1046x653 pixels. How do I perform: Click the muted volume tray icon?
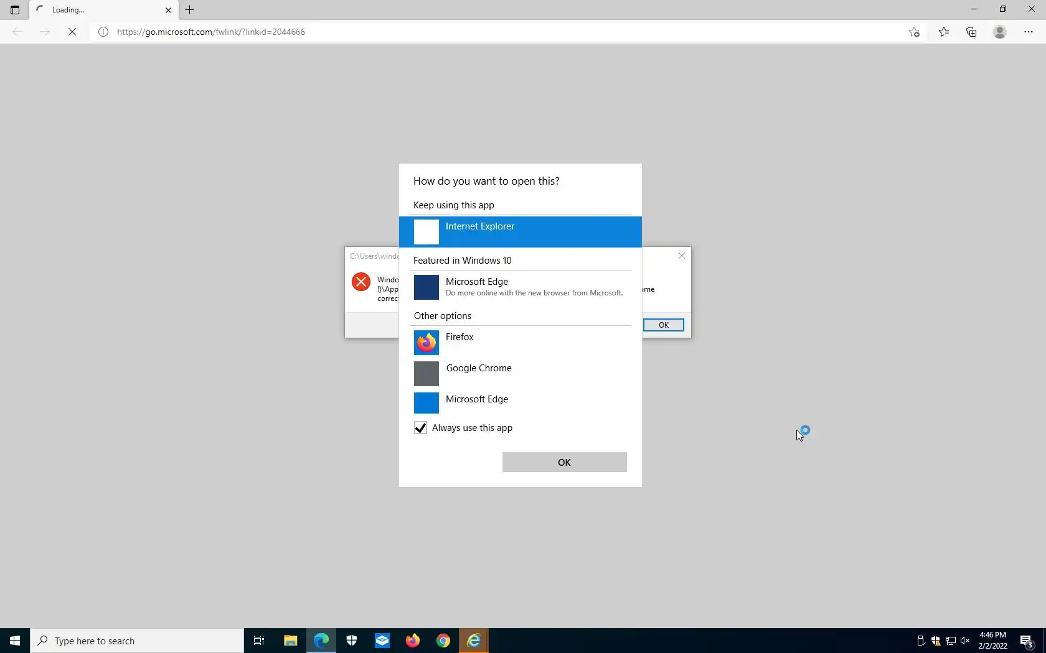click(x=965, y=641)
